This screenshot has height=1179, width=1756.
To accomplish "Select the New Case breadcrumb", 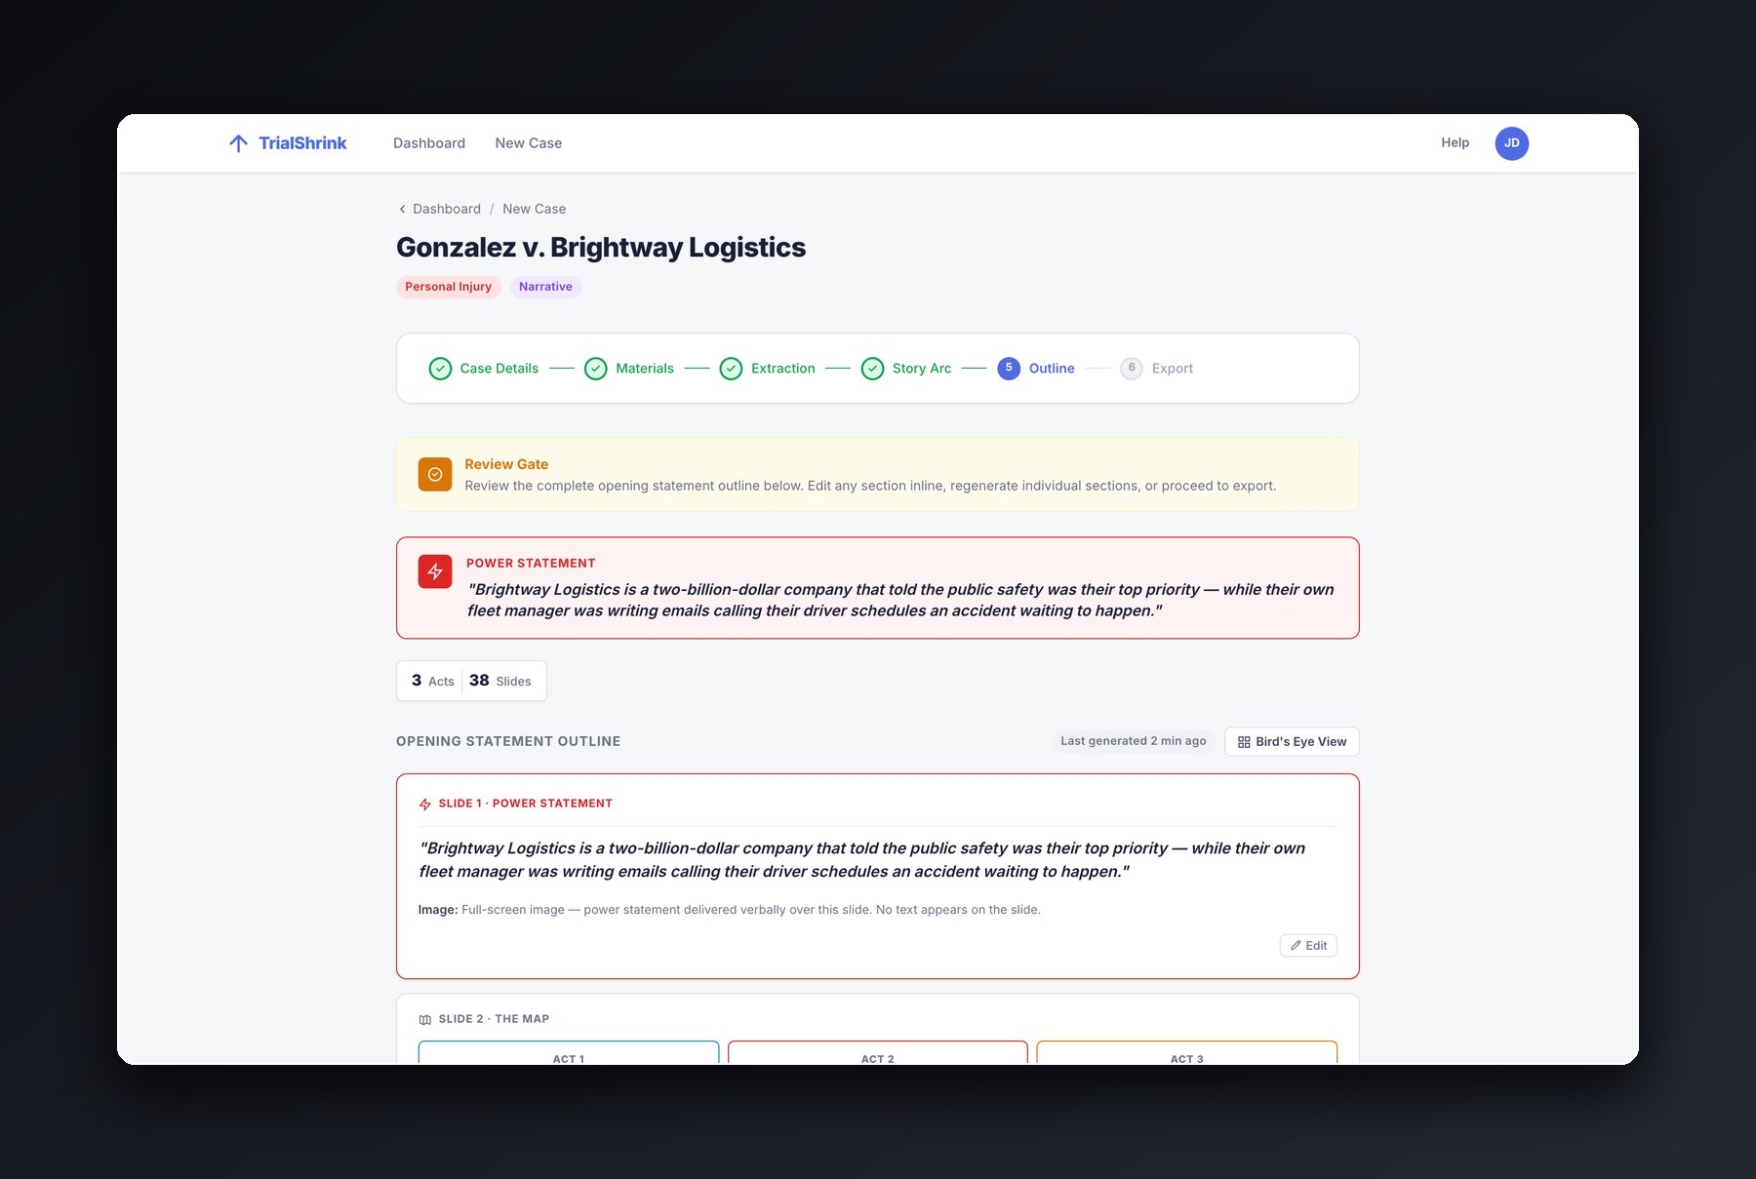I will tap(534, 209).
